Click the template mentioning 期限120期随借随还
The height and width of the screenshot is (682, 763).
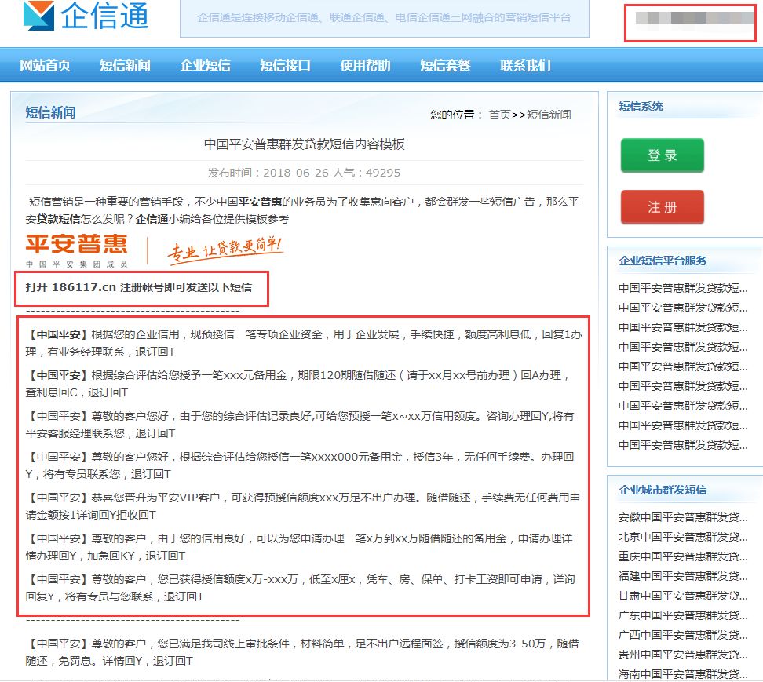[298, 384]
